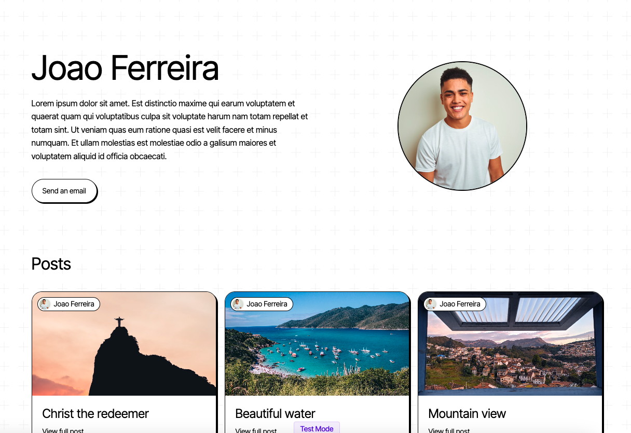Click the Send an email button
Image resolution: width=631 pixels, height=433 pixels.
click(64, 191)
